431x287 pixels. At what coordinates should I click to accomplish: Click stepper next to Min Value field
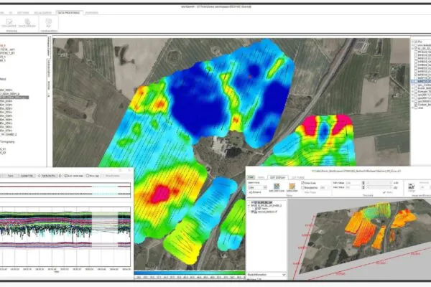363,183
